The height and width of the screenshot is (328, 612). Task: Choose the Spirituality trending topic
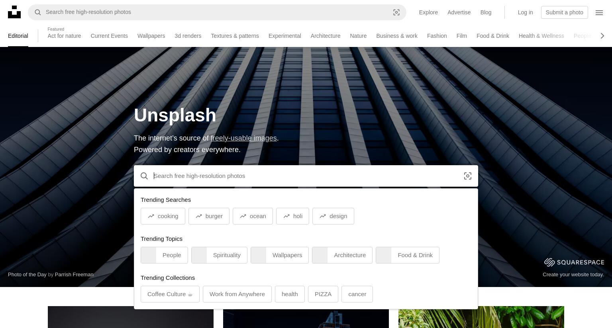(219, 255)
